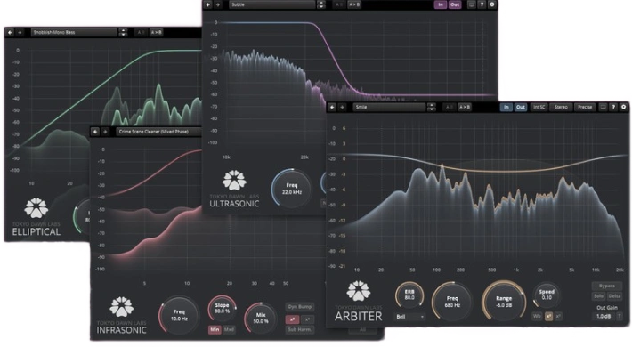This screenshot has height=347, width=632.
Task: Toggle the In spectrum button in Arbiter
Action: (506, 107)
